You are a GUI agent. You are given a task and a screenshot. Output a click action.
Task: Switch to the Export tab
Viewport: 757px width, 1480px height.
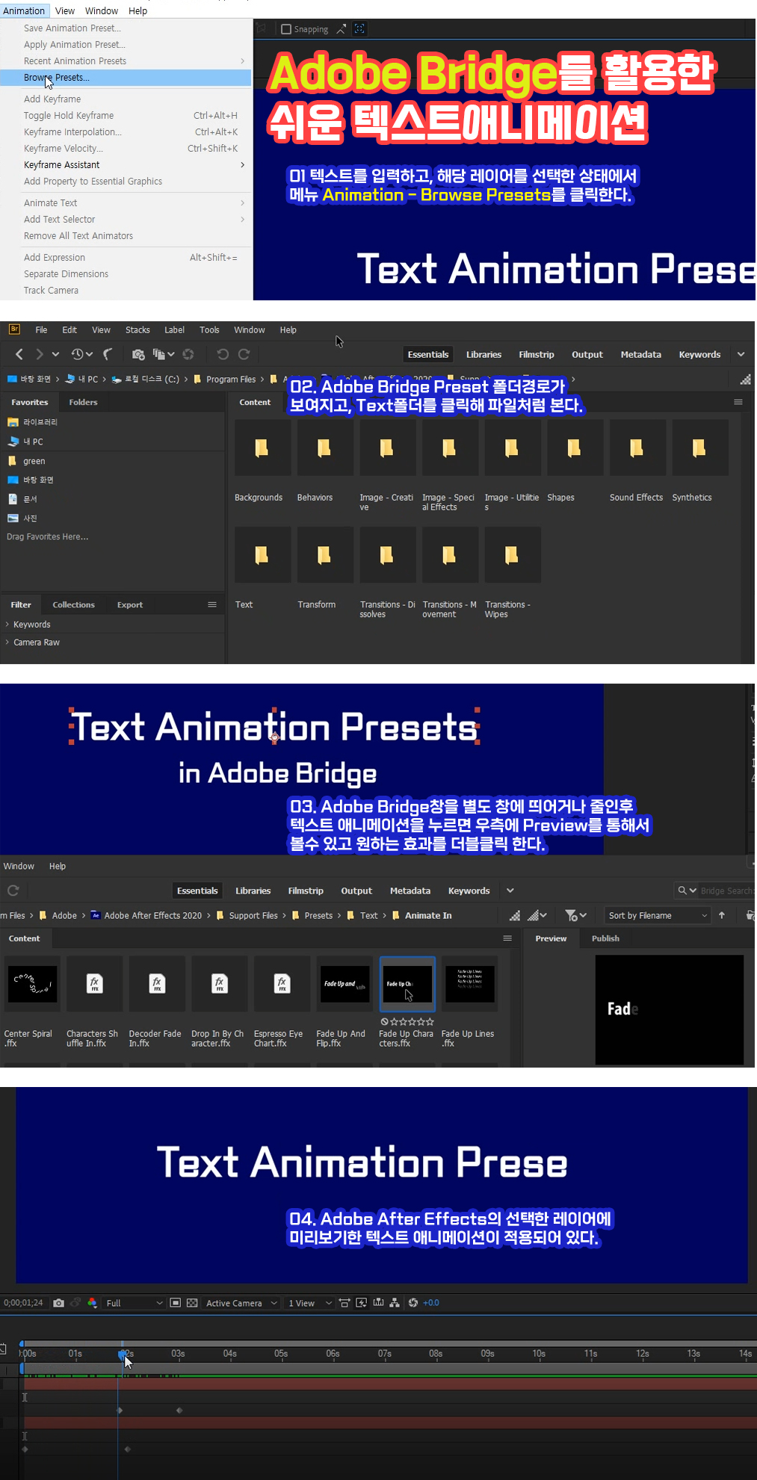[x=130, y=604]
